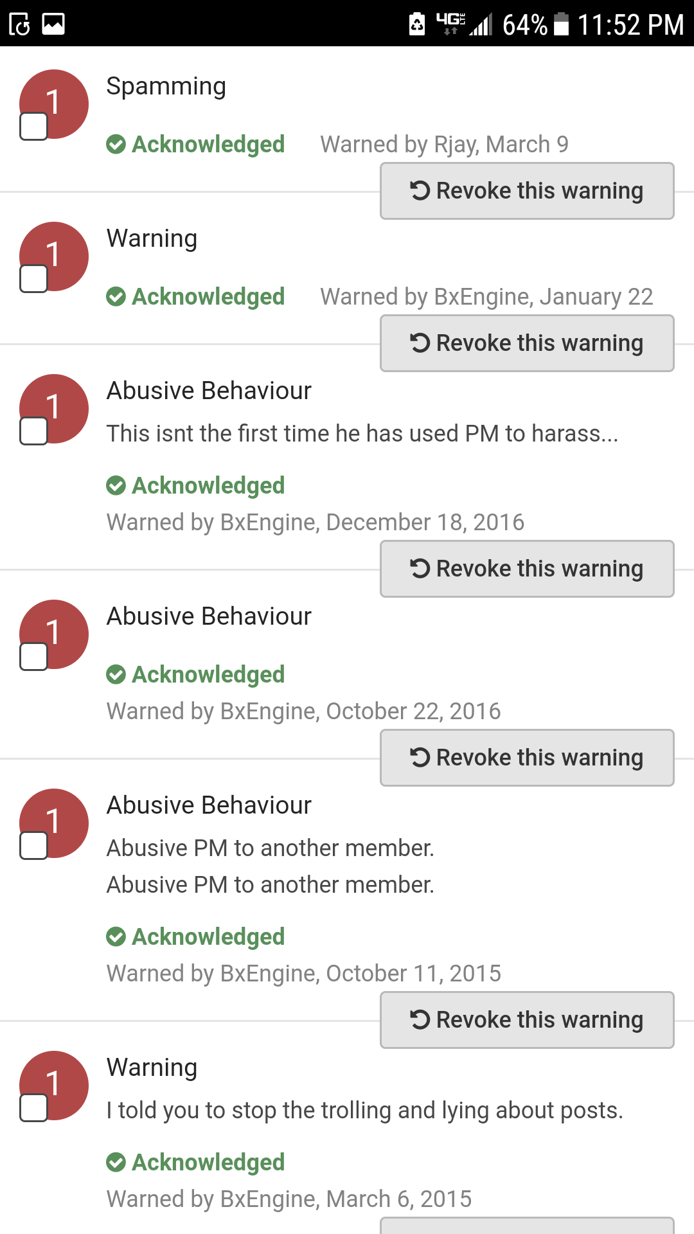Select the checkbox for the Spamming warning

[x=34, y=127]
